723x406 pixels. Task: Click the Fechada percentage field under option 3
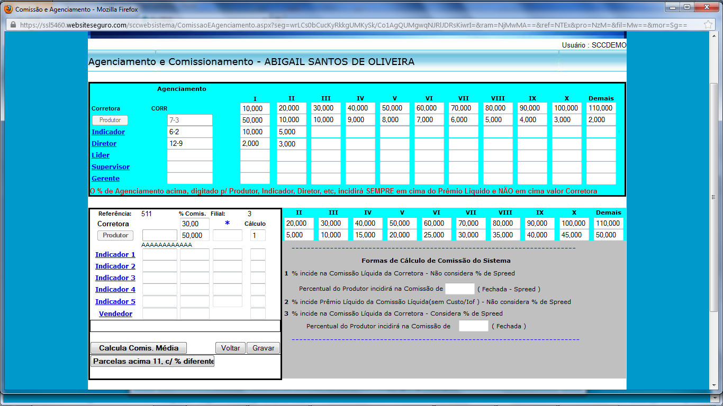(x=474, y=326)
